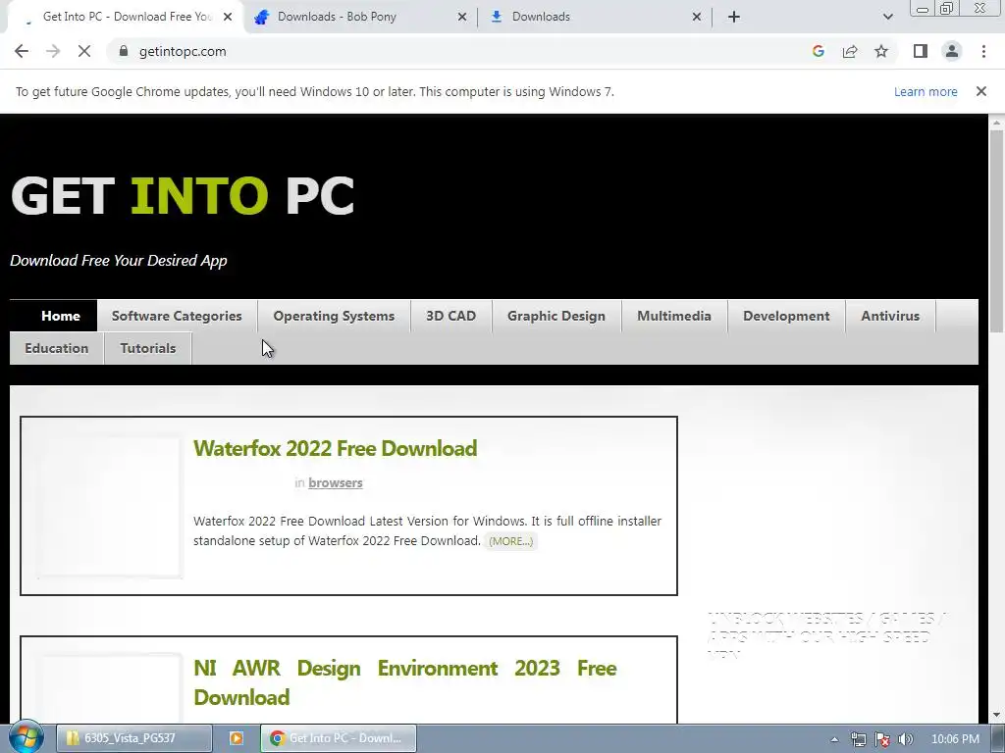Open Operating Systems menu

pos(334,316)
